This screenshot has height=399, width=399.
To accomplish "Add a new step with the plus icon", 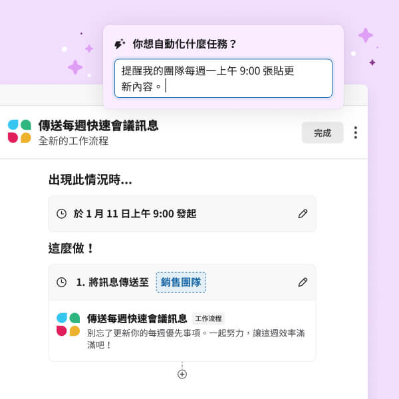I will point(182,374).
